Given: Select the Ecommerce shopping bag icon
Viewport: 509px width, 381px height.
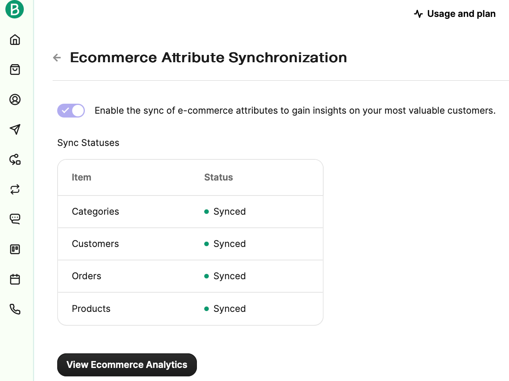Looking at the screenshot, I should click(x=15, y=70).
